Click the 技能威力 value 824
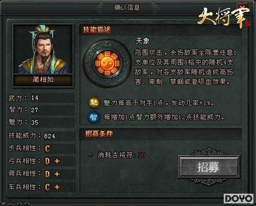The width and height of the screenshot is (256, 206). (50, 136)
